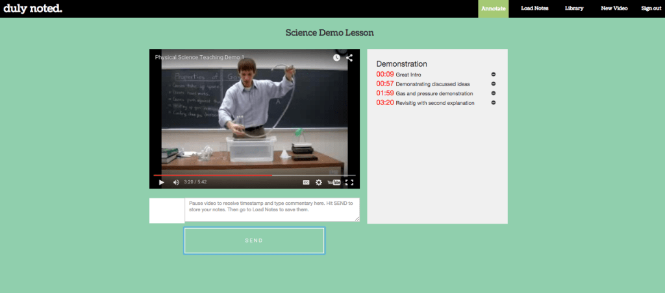Screen dimensions: 665x293
Task: Delete the 'Great Intro' note
Action: point(493,75)
